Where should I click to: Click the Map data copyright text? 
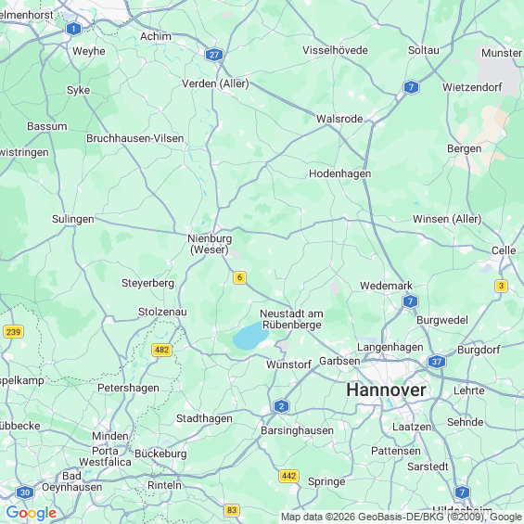coord(402,517)
